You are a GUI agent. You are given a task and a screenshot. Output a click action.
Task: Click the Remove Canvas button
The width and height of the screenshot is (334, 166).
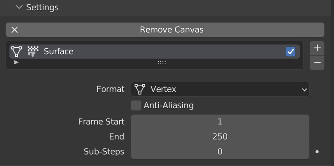165,30
